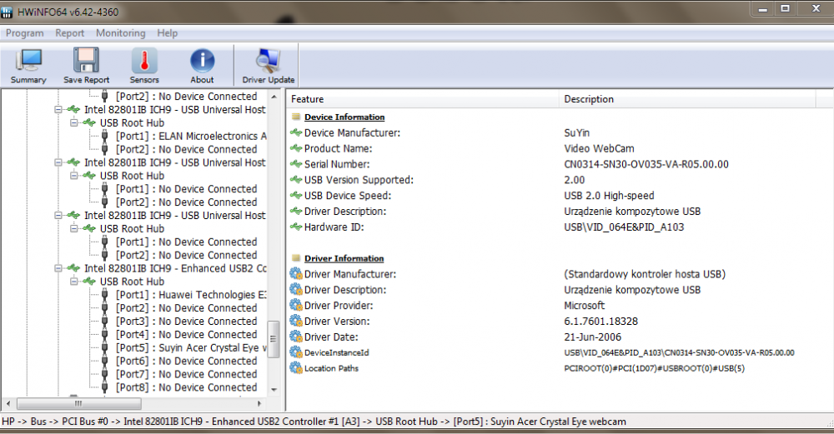Click tree horizontal scrollbar right arrow
Image resolution: width=834 pixels, height=434 pixels.
(259, 404)
